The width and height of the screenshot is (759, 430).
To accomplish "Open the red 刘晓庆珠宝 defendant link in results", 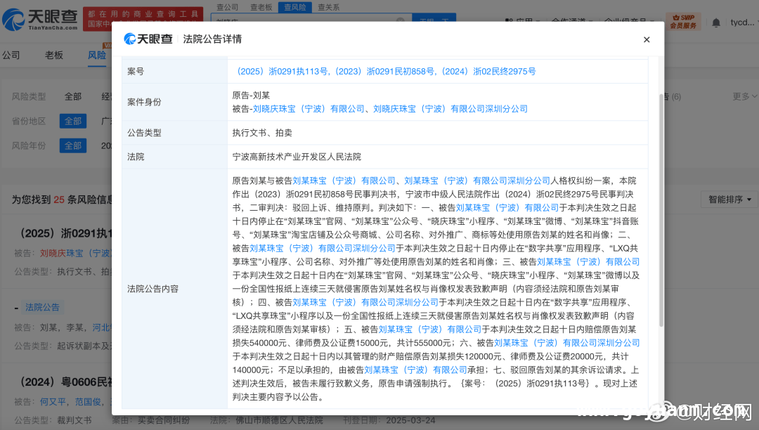I will (75, 253).
